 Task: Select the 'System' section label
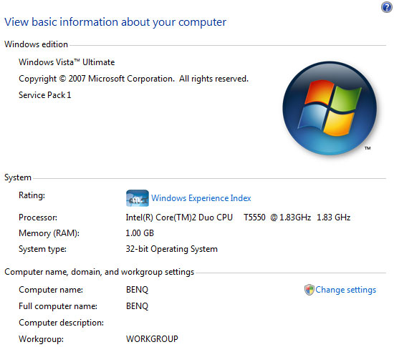pyautogui.click(x=18, y=177)
